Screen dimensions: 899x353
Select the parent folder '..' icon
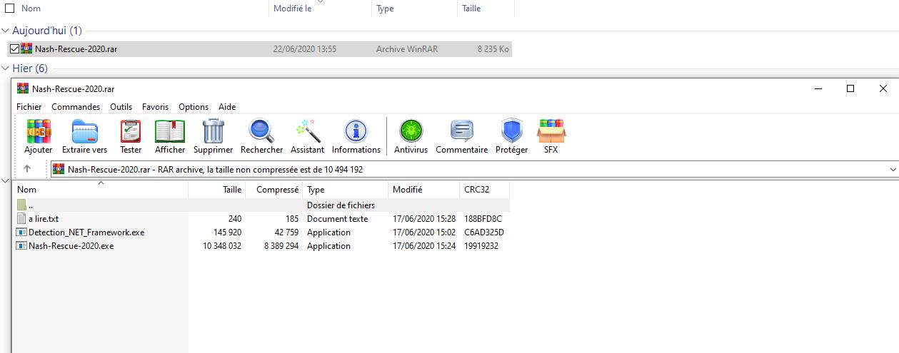click(x=21, y=205)
